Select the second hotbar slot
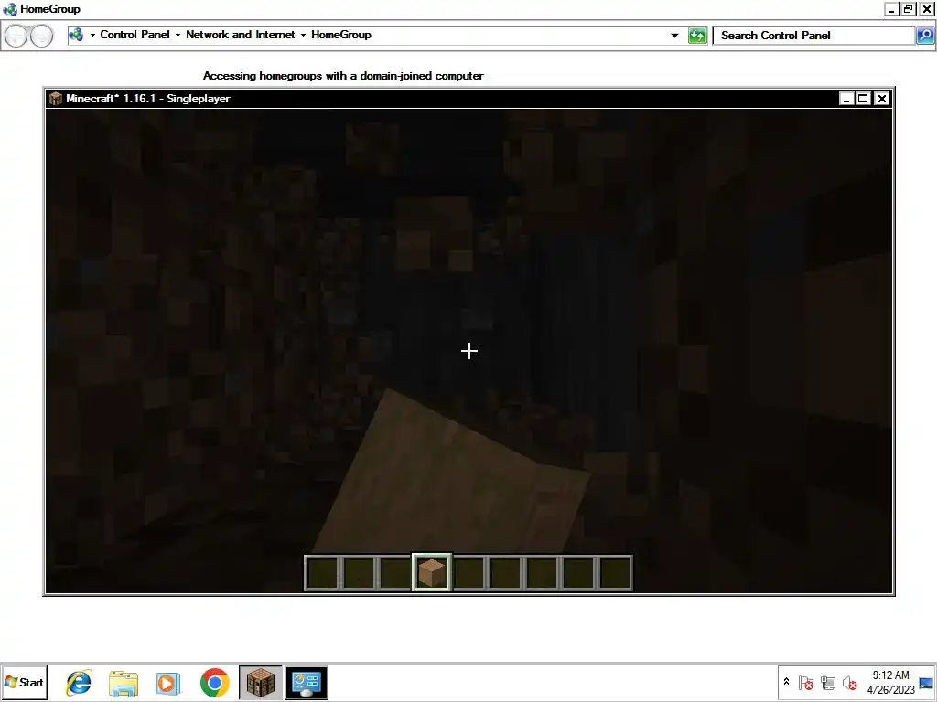This screenshot has width=937, height=702. click(x=359, y=573)
